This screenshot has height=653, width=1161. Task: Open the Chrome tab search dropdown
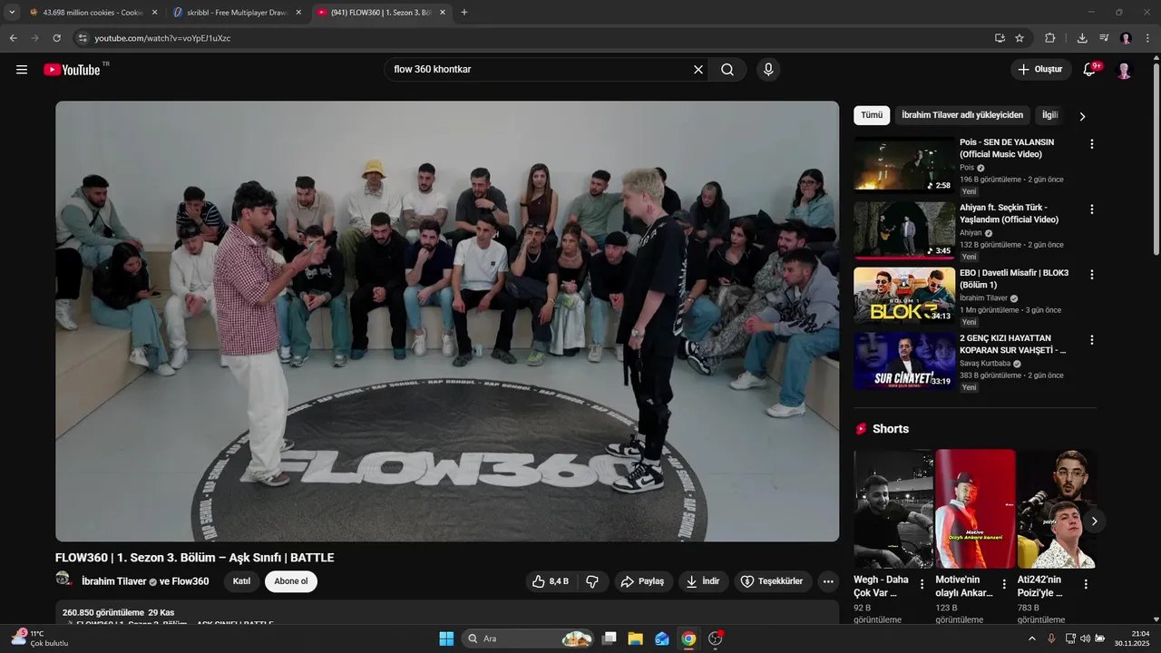tap(12, 13)
